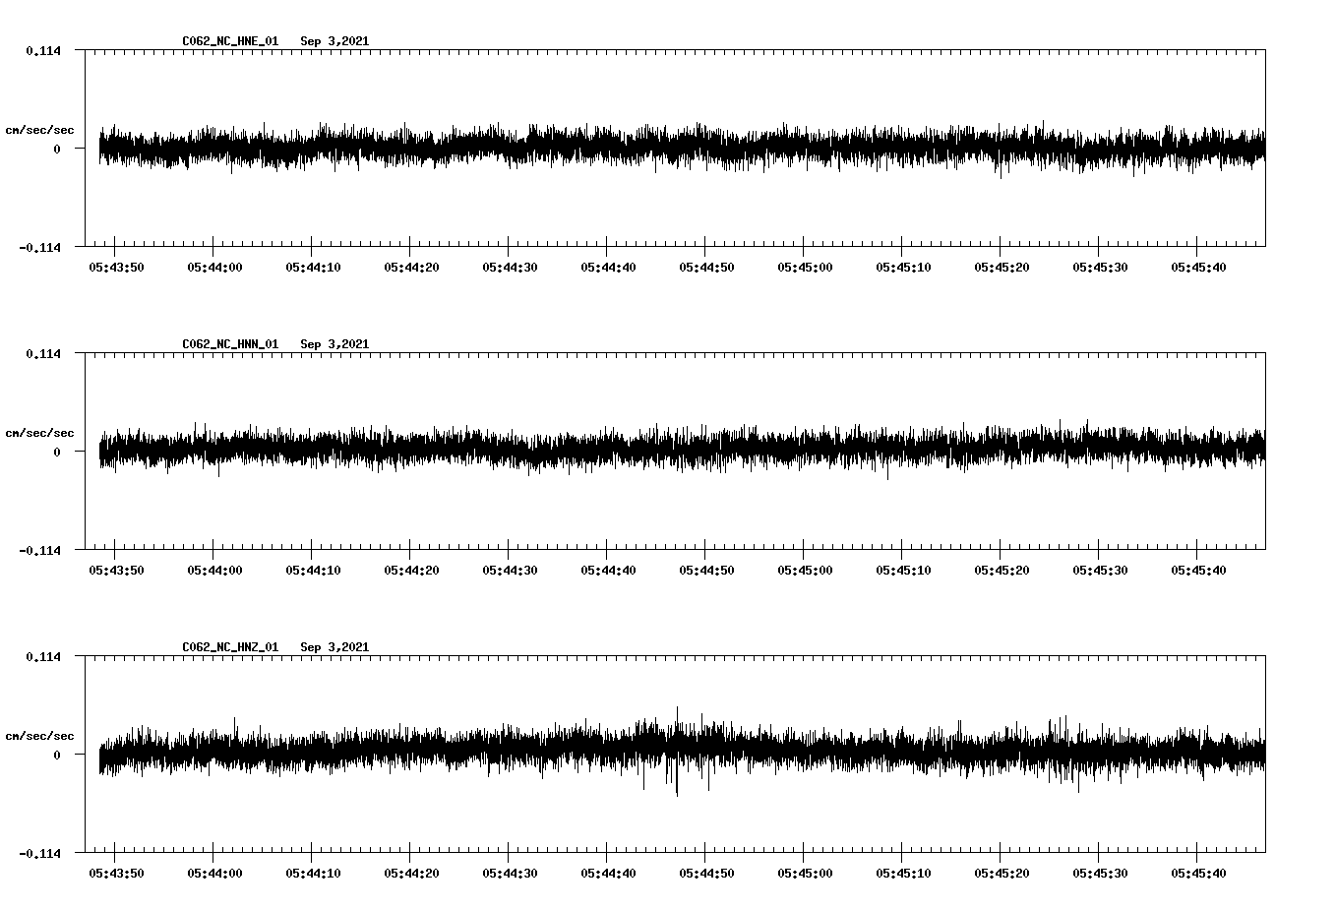
Task: Click the large downward spike in the HNZ trace
Action: (x=677, y=782)
